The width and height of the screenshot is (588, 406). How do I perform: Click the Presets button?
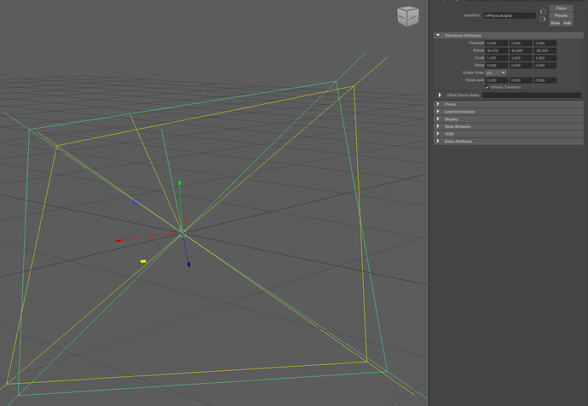pyautogui.click(x=561, y=15)
